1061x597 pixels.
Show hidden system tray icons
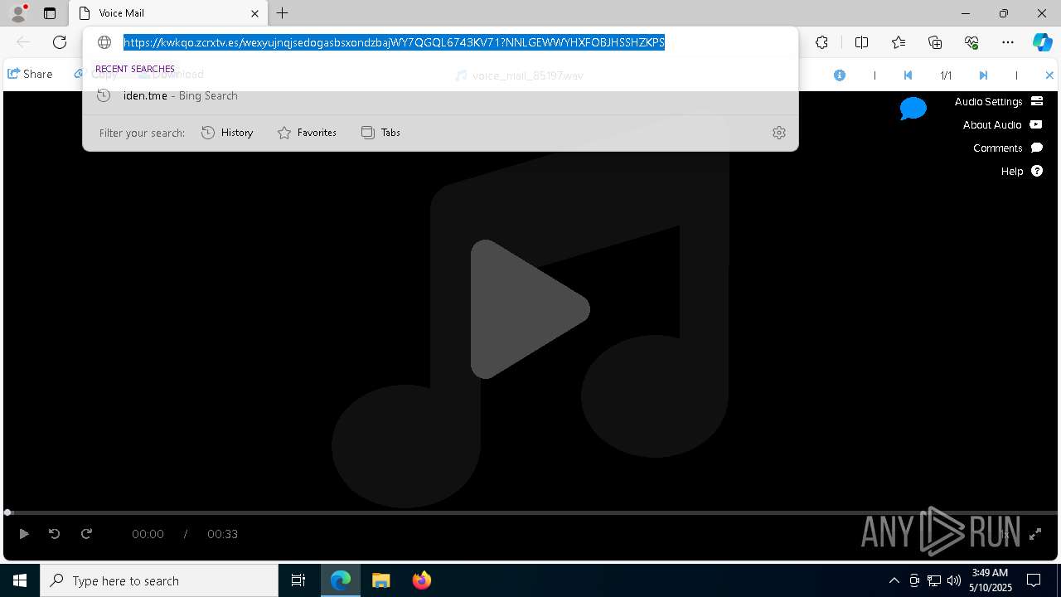click(x=894, y=580)
